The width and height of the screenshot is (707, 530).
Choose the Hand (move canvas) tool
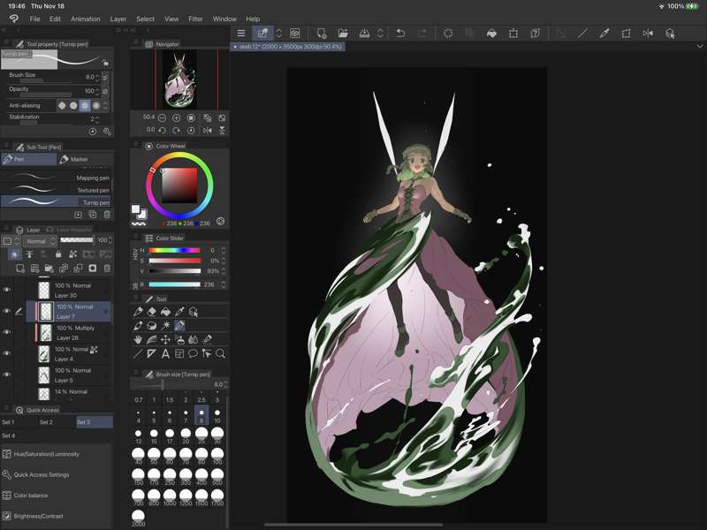tap(138, 340)
